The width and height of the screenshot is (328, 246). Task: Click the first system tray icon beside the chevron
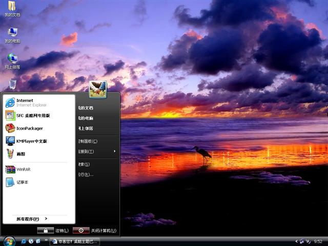click(302, 241)
